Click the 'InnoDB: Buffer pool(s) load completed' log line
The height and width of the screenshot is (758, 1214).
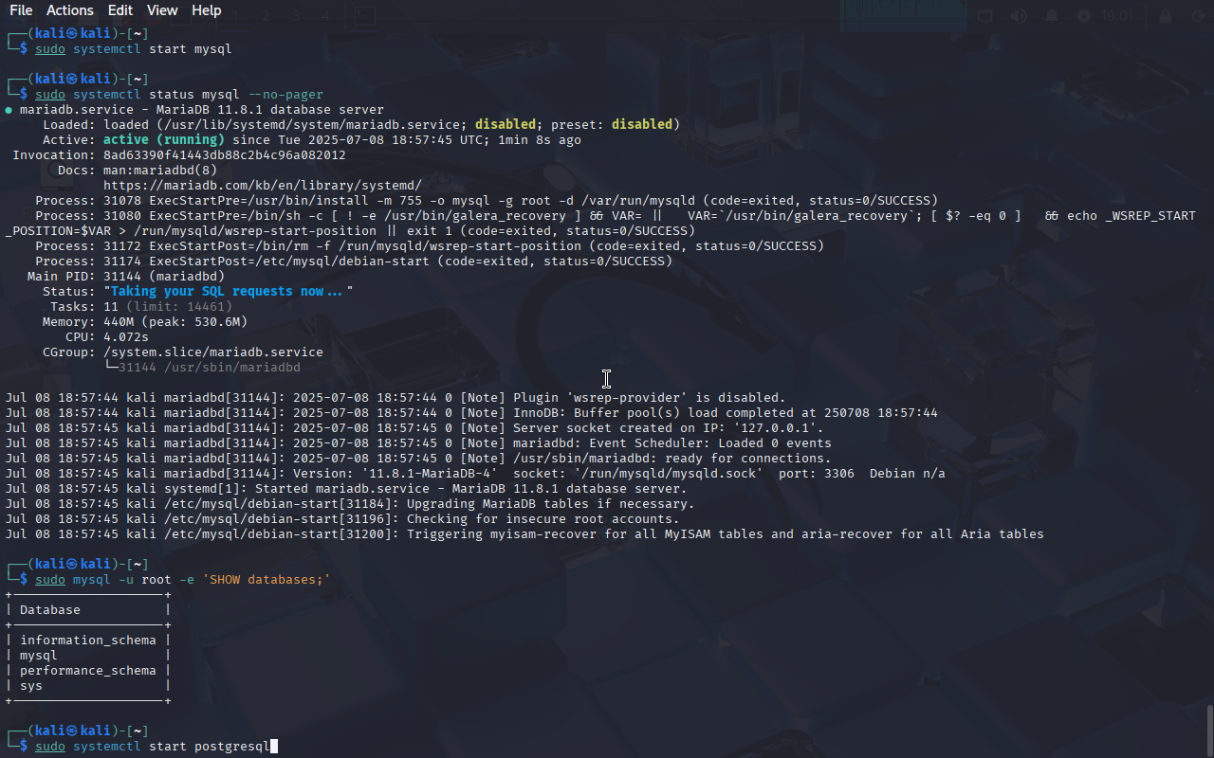click(x=471, y=413)
